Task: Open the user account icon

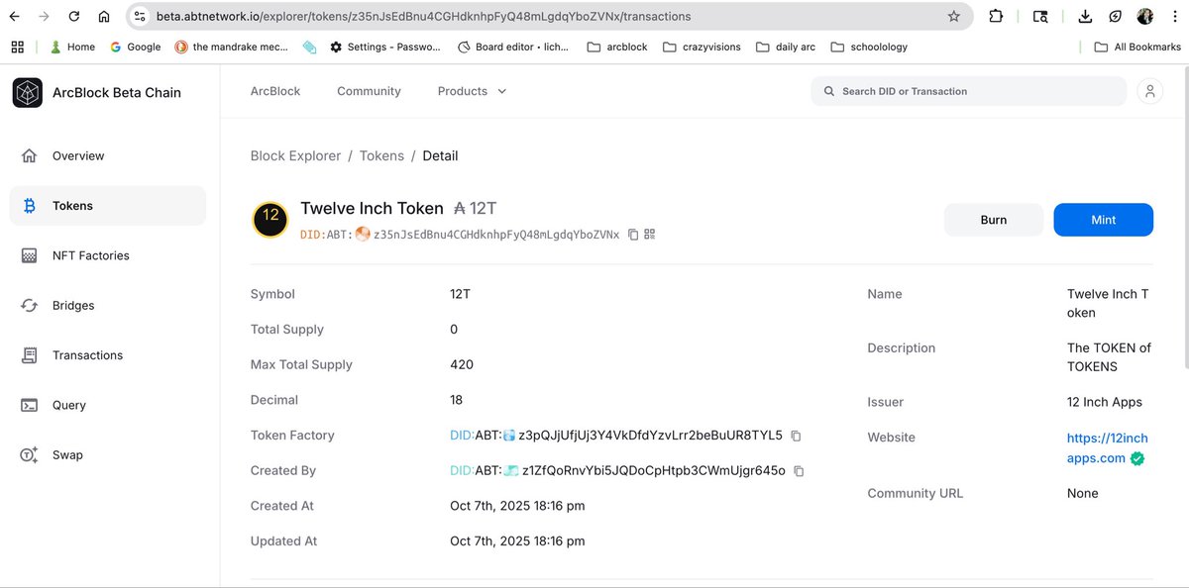Action: (x=1149, y=91)
